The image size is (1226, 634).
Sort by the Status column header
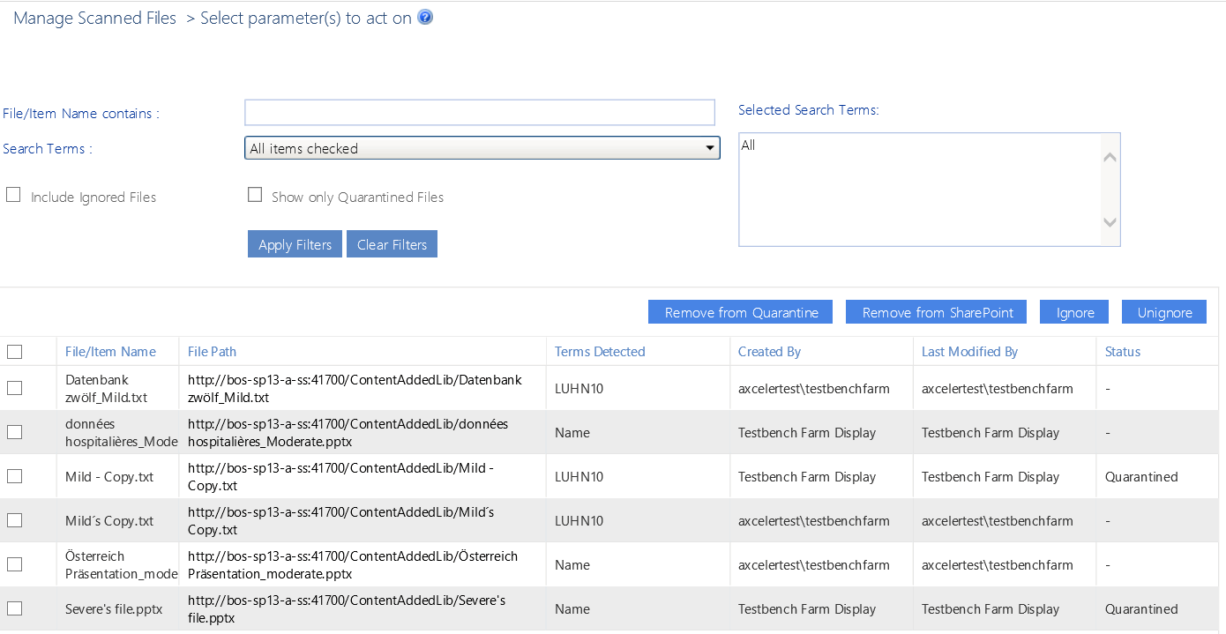point(1122,351)
